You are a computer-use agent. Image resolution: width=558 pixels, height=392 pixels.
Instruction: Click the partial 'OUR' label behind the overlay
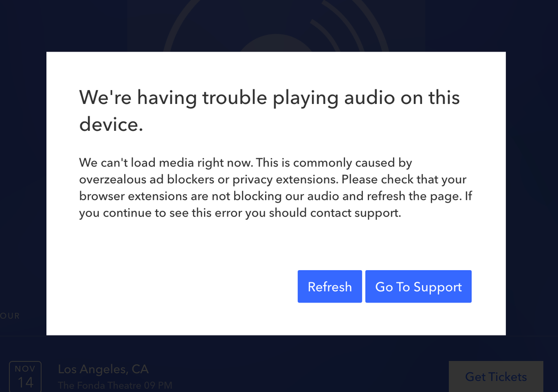10,316
